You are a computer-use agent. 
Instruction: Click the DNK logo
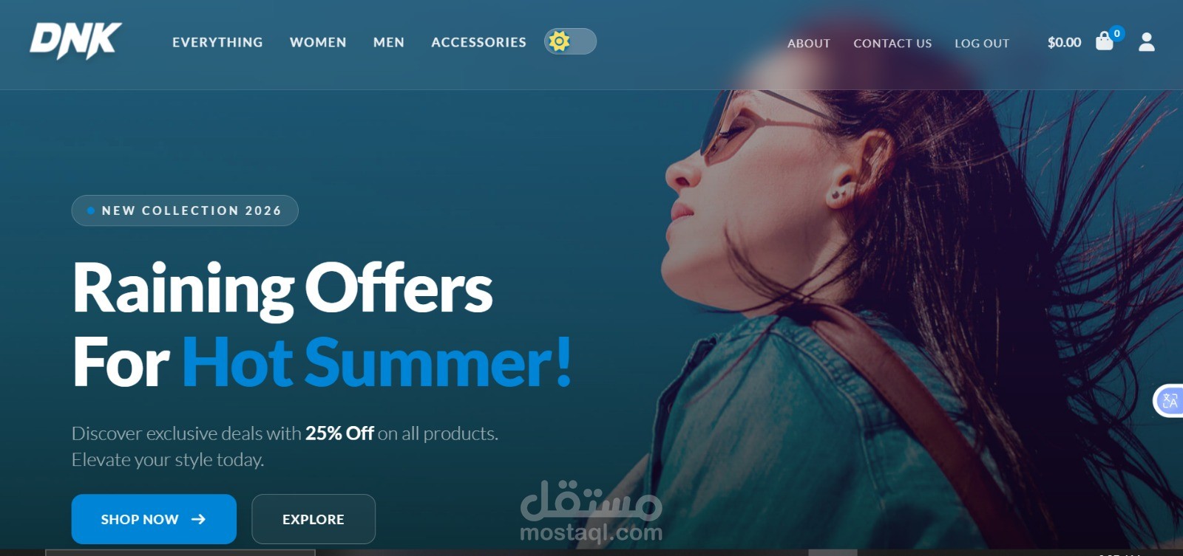click(75, 41)
